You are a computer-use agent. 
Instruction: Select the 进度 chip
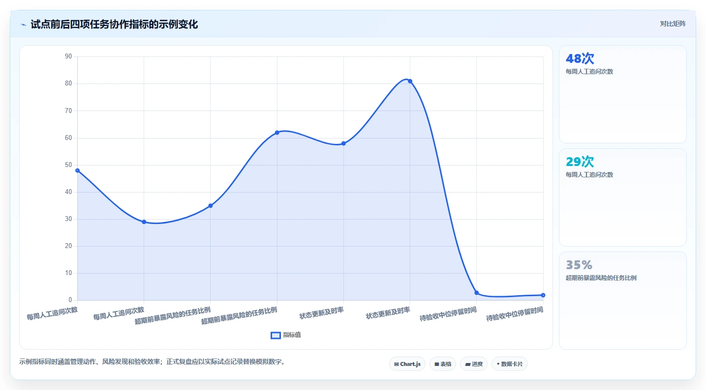click(474, 364)
